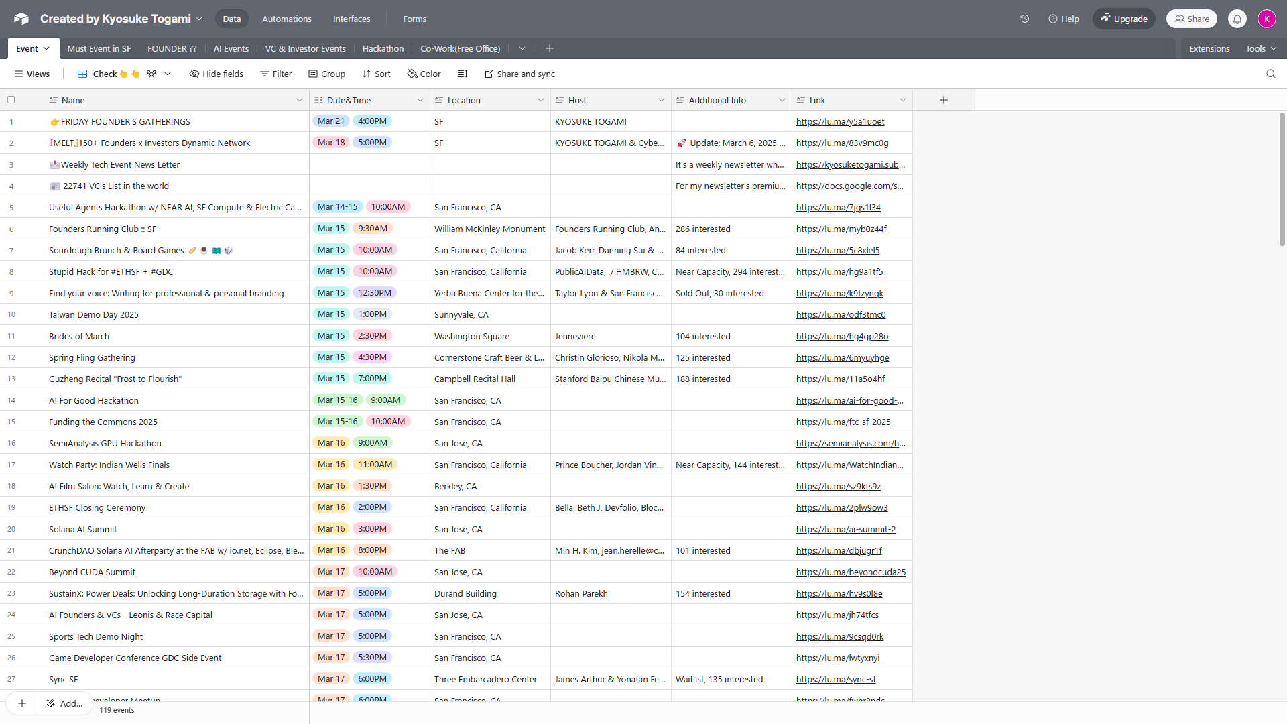Image resolution: width=1287 pixels, height=724 pixels.
Task: Open row height toolbar icon
Action: coord(463,74)
